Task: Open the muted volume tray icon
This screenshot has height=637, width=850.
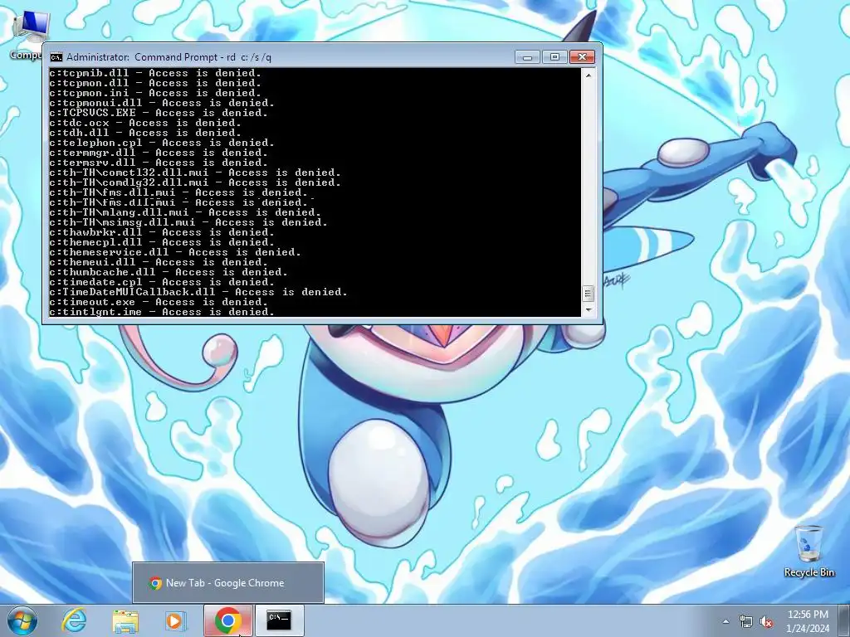Action: pyautogui.click(x=766, y=622)
